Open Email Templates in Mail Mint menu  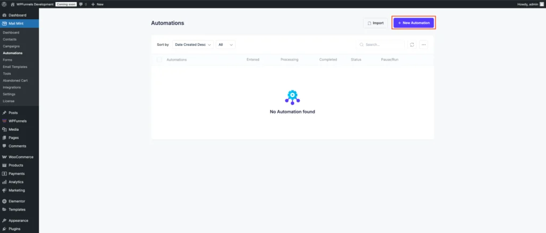15,66
